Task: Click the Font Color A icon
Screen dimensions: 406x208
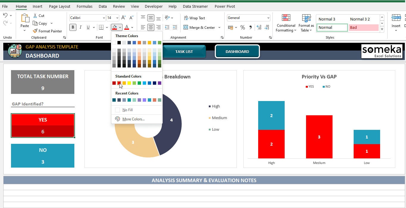Action: pyautogui.click(x=127, y=27)
